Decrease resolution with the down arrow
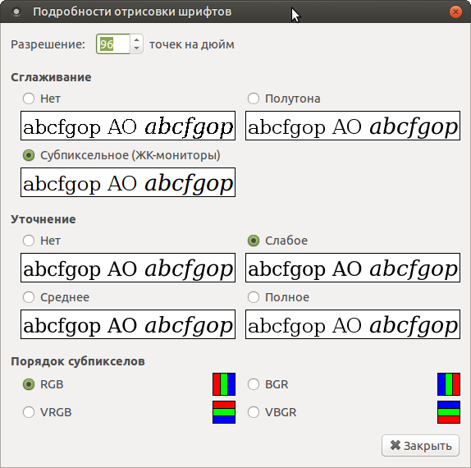The image size is (471, 468). click(137, 48)
